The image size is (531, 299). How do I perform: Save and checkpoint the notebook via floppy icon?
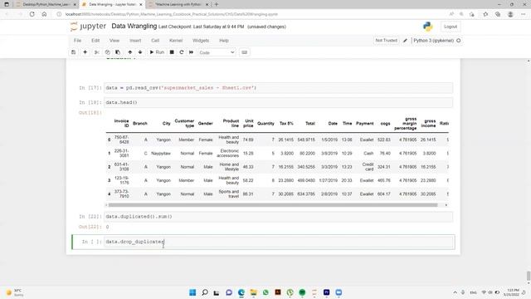[74, 52]
